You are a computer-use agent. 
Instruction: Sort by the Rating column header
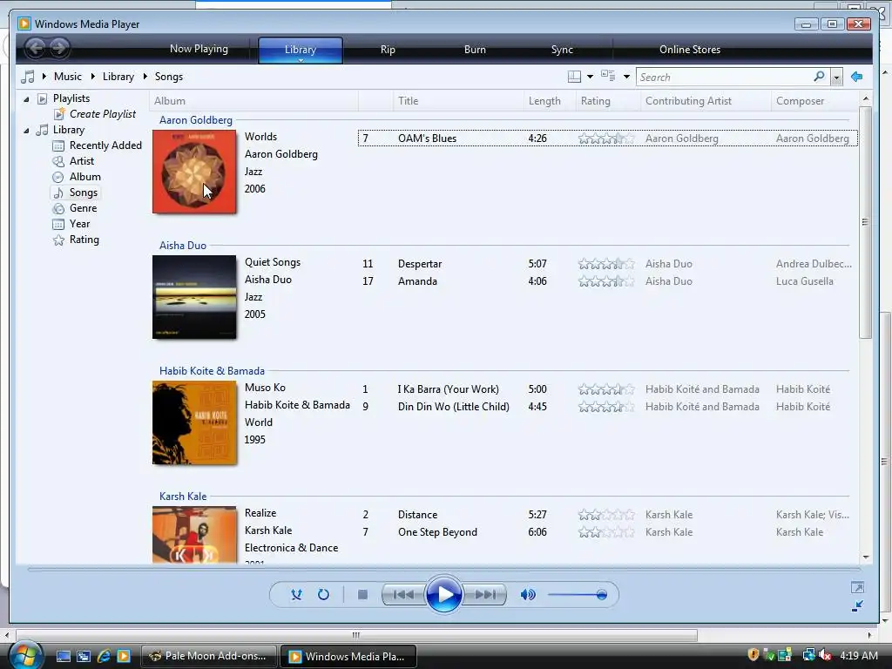pos(608,101)
